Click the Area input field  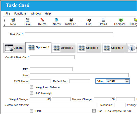coord(79,75)
